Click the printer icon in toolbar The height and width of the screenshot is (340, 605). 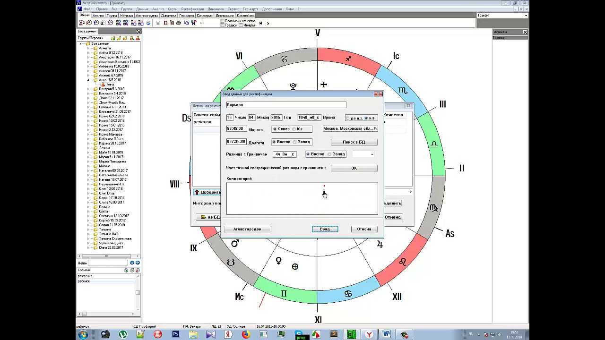click(x=178, y=23)
